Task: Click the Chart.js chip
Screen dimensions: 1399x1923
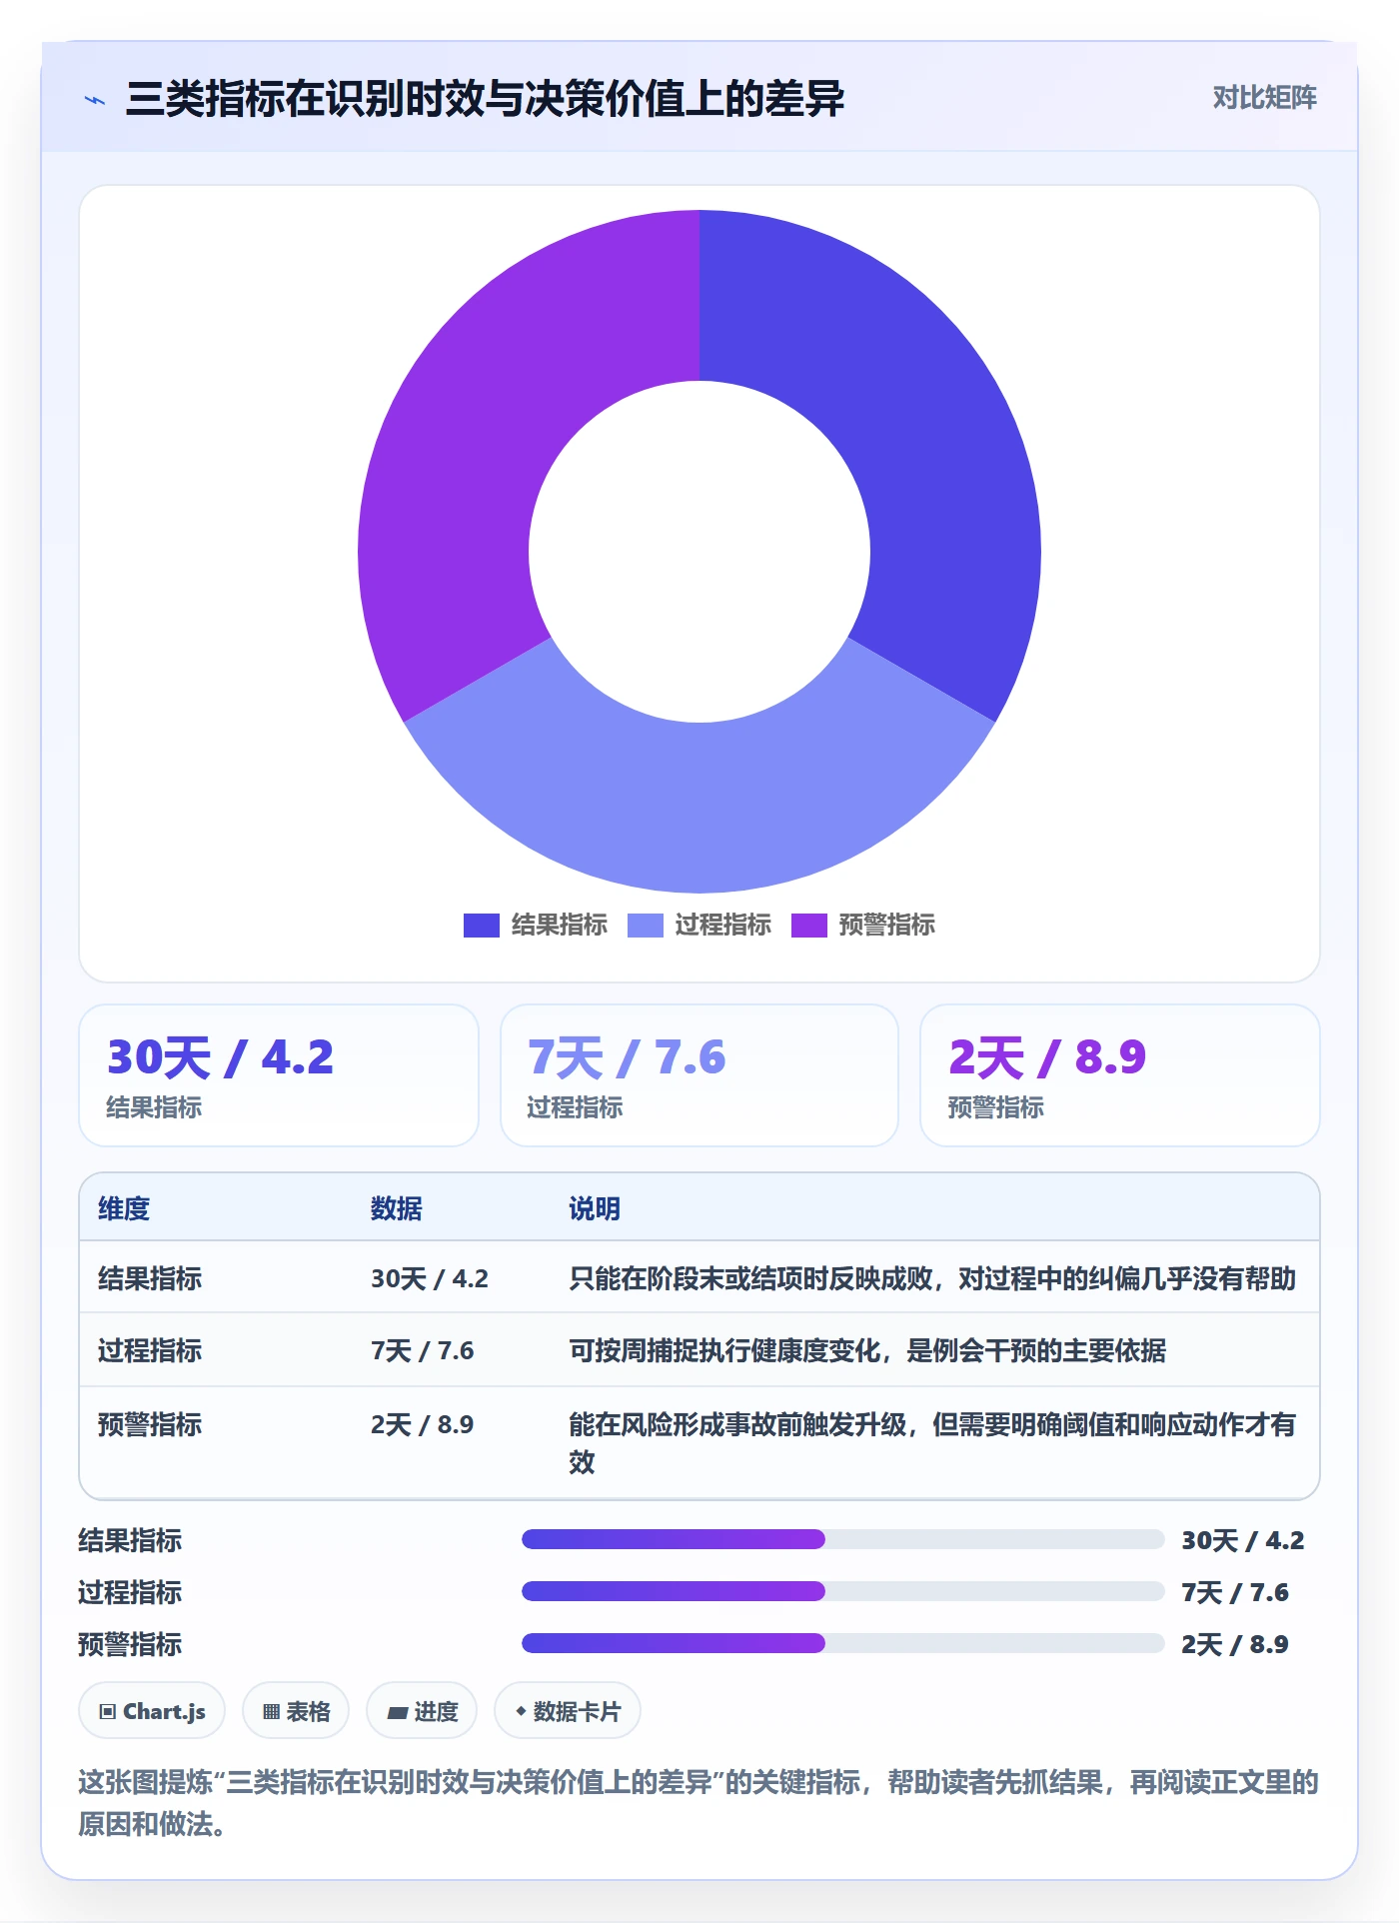Action: (152, 1711)
